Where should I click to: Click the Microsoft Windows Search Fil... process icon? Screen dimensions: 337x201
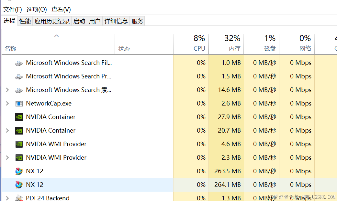point(19,63)
